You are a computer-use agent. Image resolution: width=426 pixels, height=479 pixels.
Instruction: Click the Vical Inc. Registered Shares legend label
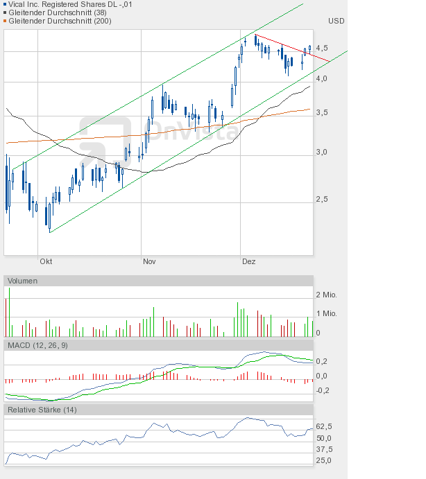70,4
